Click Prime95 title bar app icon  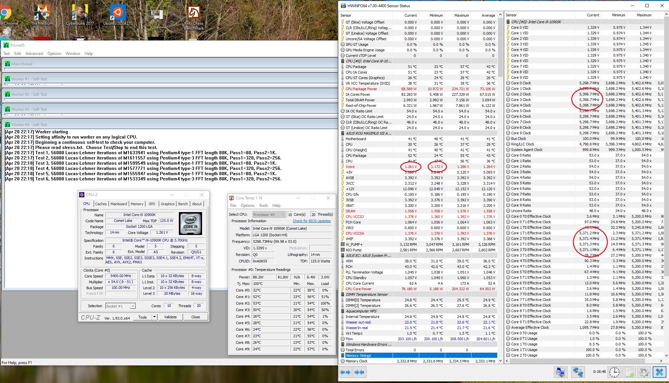6,45
